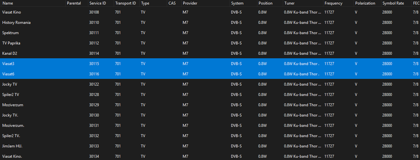420x160 pixels.
Task: Click symbol rate 28000 in the JimJam HU. row
Action: point(387,146)
